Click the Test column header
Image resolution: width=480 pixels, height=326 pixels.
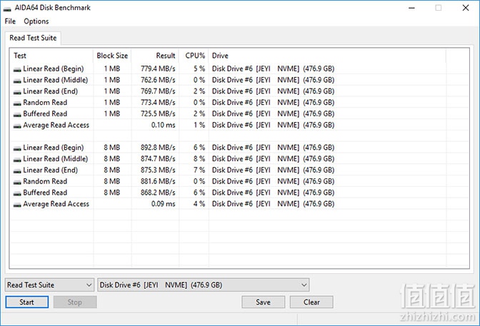(x=51, y=56)
